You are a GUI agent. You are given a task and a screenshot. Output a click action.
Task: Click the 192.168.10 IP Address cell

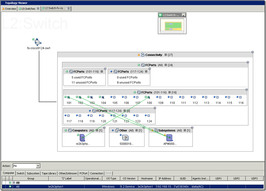point(165,186)
